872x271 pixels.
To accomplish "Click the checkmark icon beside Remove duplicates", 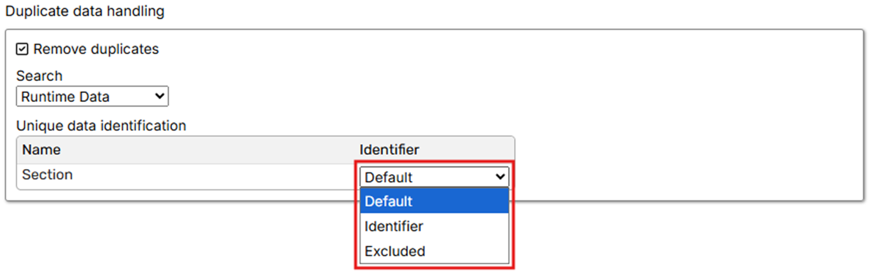I will pos(22,49).
